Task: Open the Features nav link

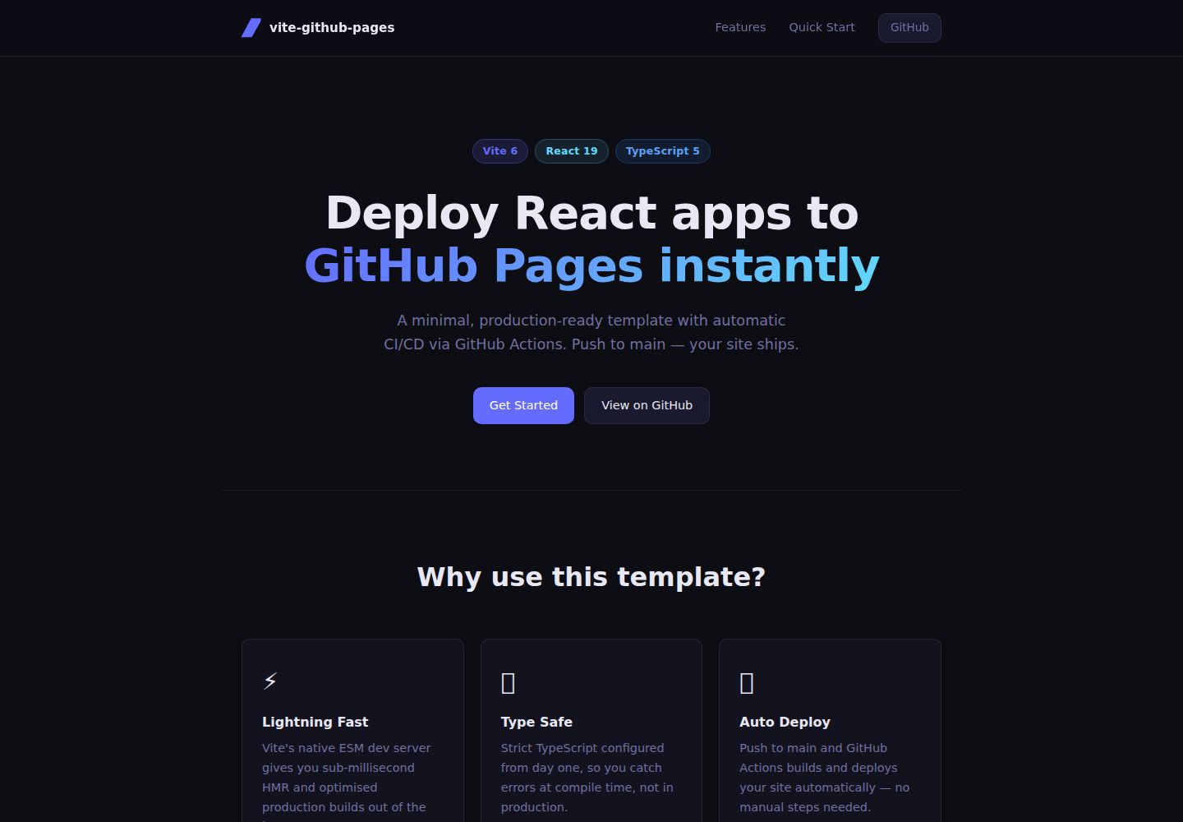Action: pyautogui.click(x=740, y=27)
